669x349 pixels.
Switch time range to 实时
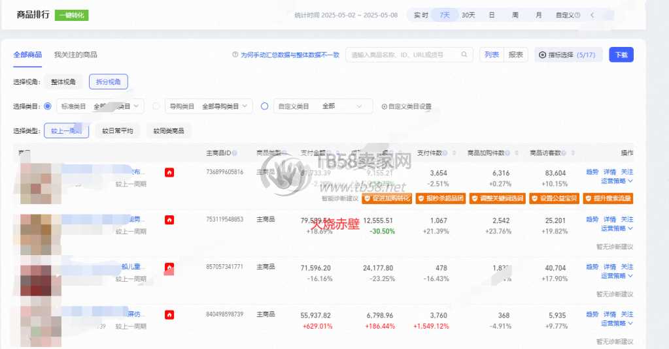420,15
